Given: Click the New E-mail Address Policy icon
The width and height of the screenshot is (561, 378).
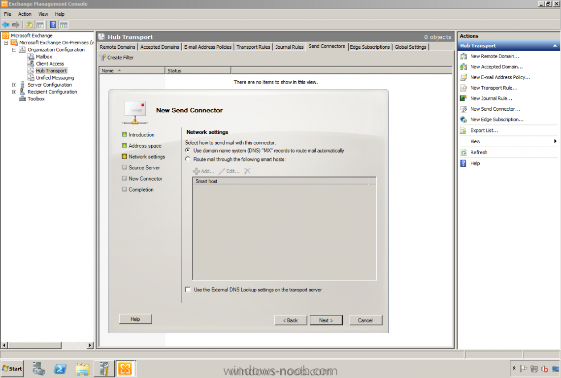Looking at the screenshot, I should click(x=463, y=77).
